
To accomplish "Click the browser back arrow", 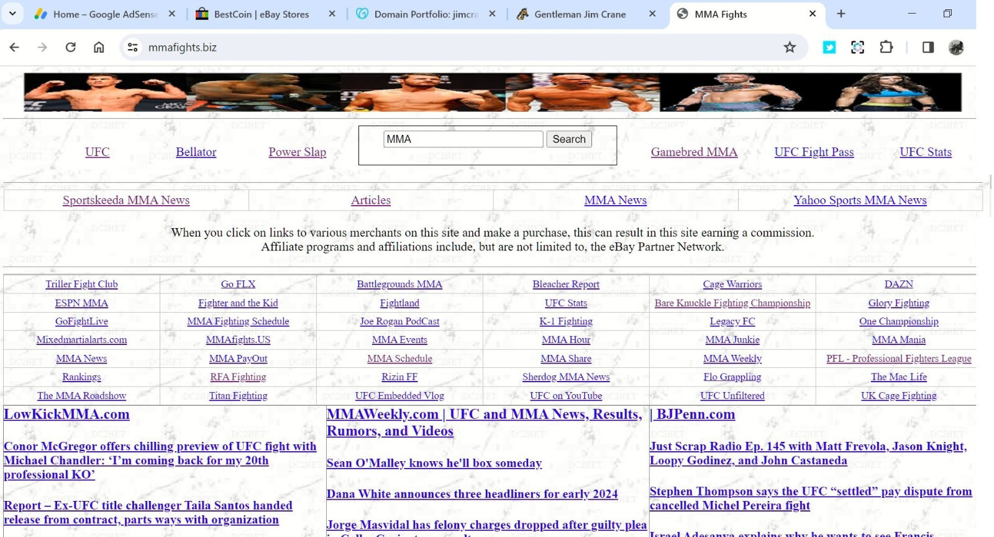I will click(x=14, y=47).
